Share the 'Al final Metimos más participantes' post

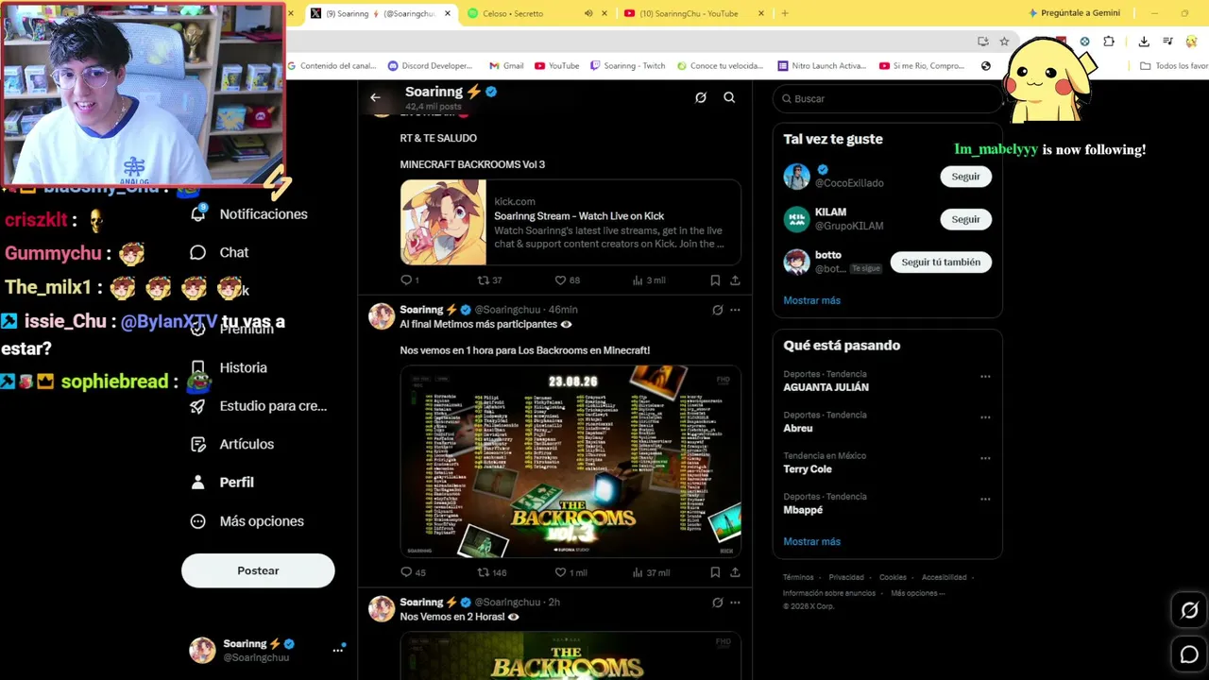click(735, 572)
